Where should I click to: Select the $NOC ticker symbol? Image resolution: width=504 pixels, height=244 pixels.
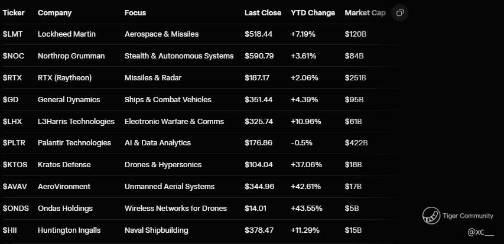tap(14, 56)
